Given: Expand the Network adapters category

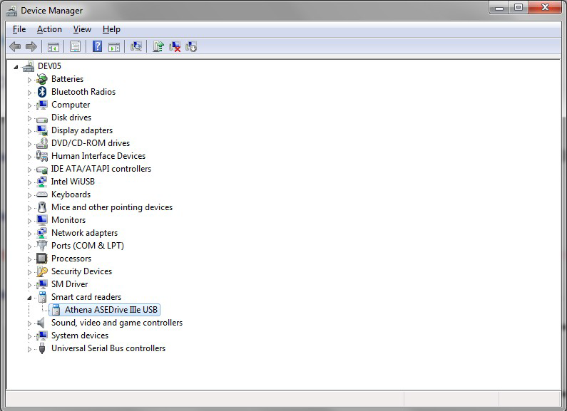Looking at the screenshot, I should 30,234.
